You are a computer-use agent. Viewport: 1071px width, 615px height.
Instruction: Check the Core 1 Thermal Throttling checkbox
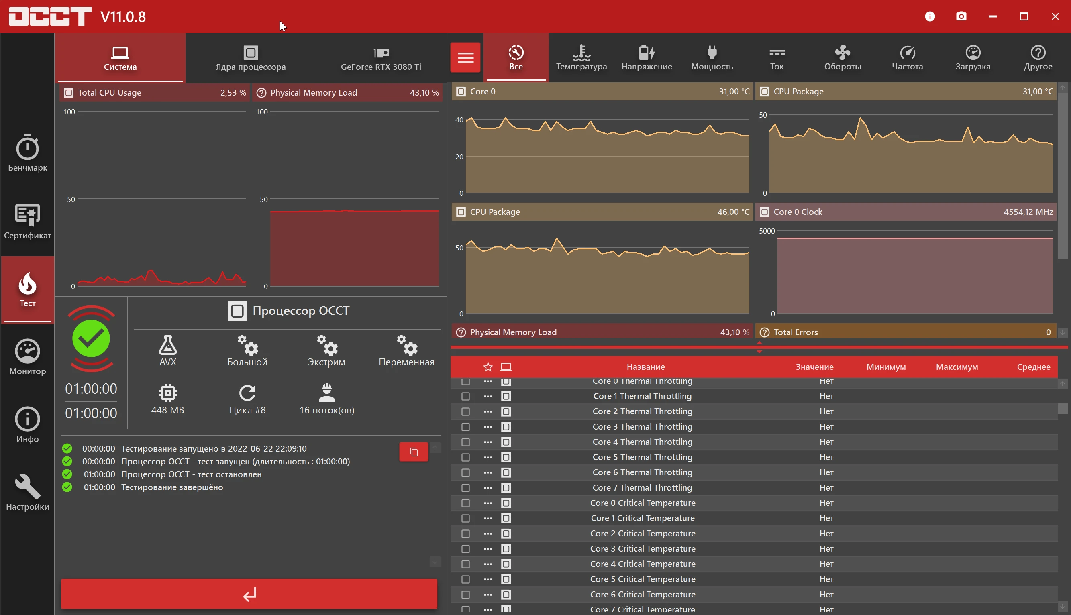point(465,396)
